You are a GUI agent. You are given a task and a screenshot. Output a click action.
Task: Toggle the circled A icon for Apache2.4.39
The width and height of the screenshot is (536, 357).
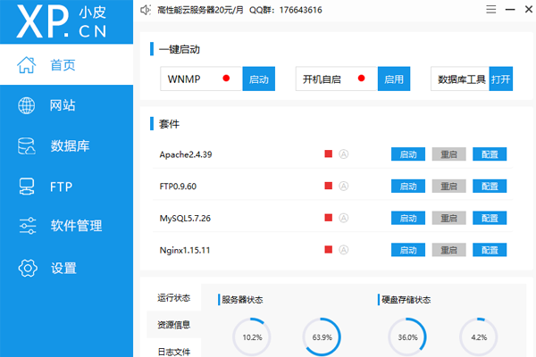pyautogui.click(x=343, y=154)
